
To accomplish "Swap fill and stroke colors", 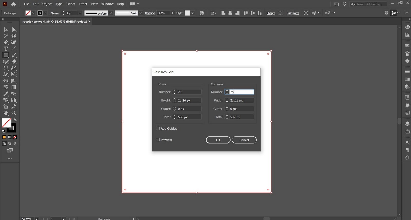I will [x=15, y=120].
